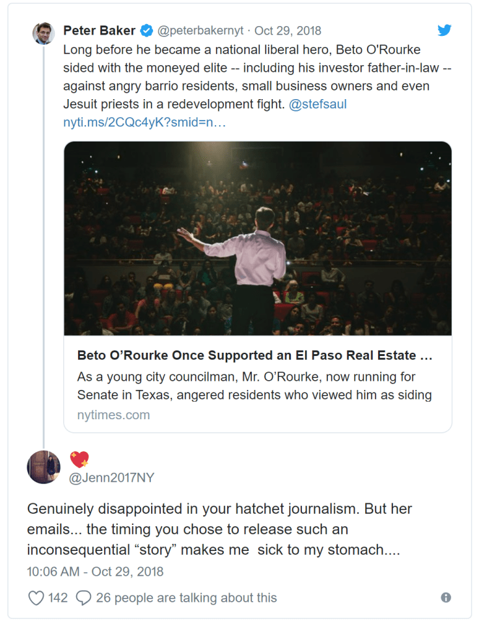Open the @stefsaul mention link
Viewport: 479px width, 624px height.
click(318, 104)
